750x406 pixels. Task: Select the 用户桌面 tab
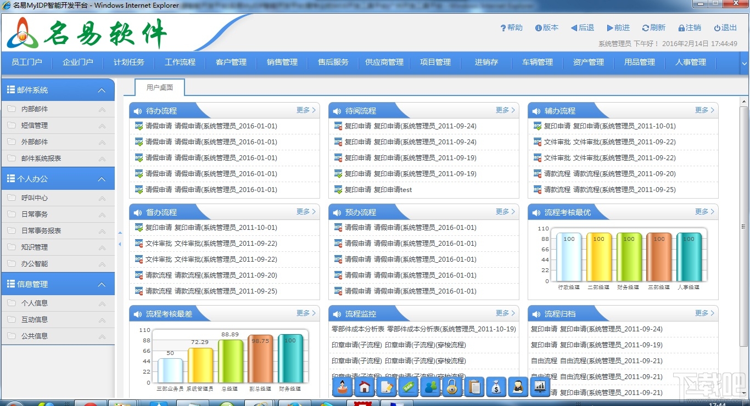pos(160,87)
